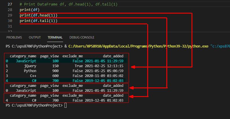Click the highlighted C# cell in row 4

34,80
